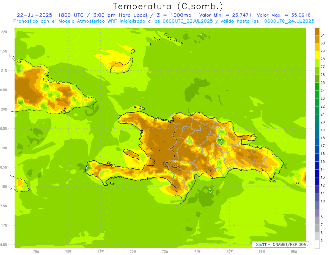Click the "17N" latitude label
This screenshot has width=330, height=255.
5,225
